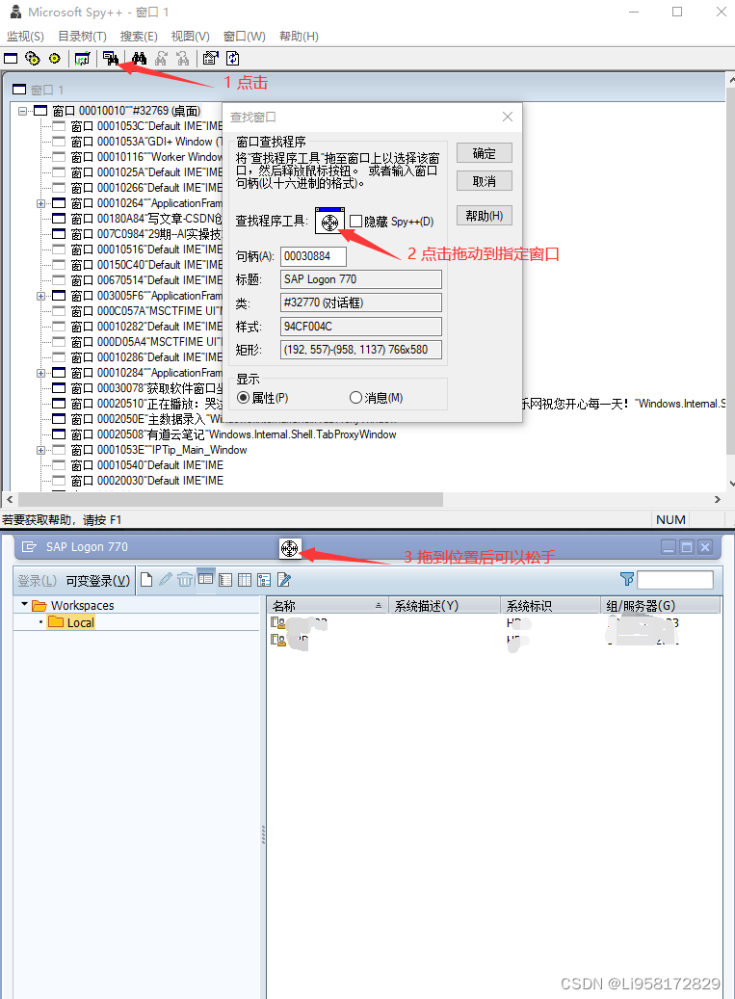Collapse the 窗口 00010010 desktop tree node

23,111
